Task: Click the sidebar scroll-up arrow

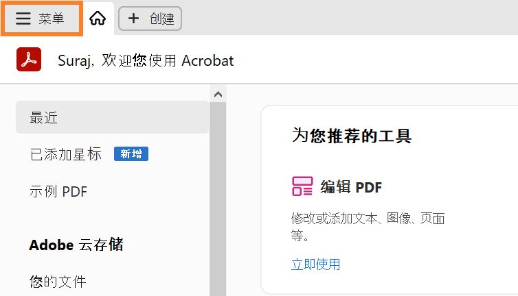Action: (218, 95)
